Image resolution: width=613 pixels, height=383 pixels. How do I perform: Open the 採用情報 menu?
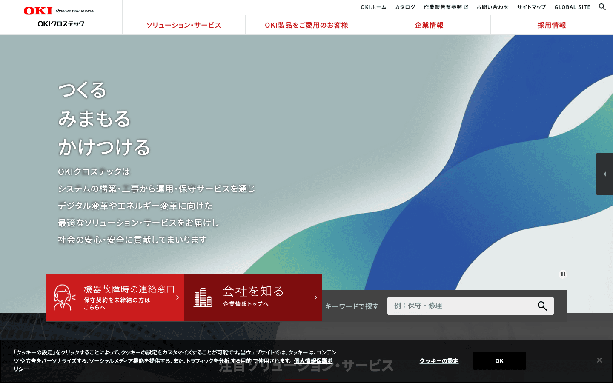(552, 25)
